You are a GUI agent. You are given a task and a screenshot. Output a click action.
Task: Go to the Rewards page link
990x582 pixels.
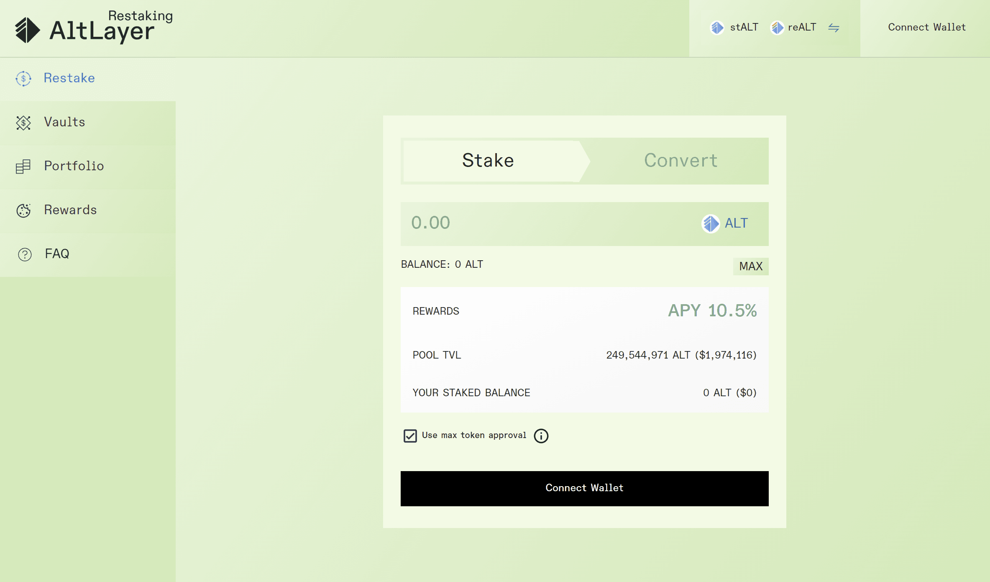tap(70, 210)
